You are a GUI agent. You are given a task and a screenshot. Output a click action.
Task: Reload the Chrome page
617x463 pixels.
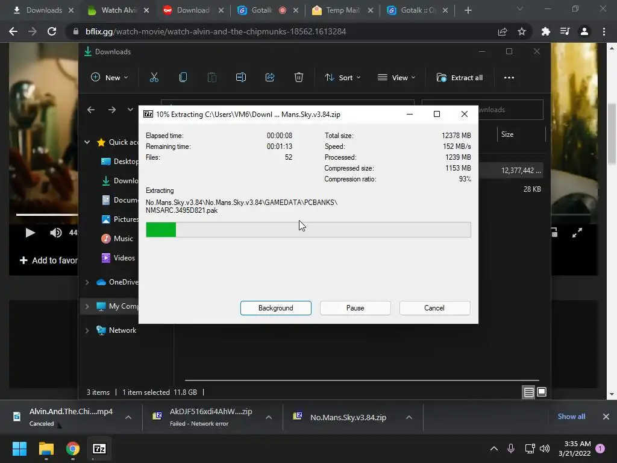pyautogui.click(x=52, y=31)
